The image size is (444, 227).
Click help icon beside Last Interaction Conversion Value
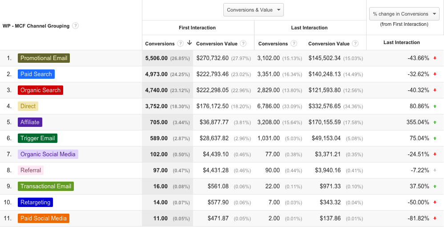(x=355, y=44)
